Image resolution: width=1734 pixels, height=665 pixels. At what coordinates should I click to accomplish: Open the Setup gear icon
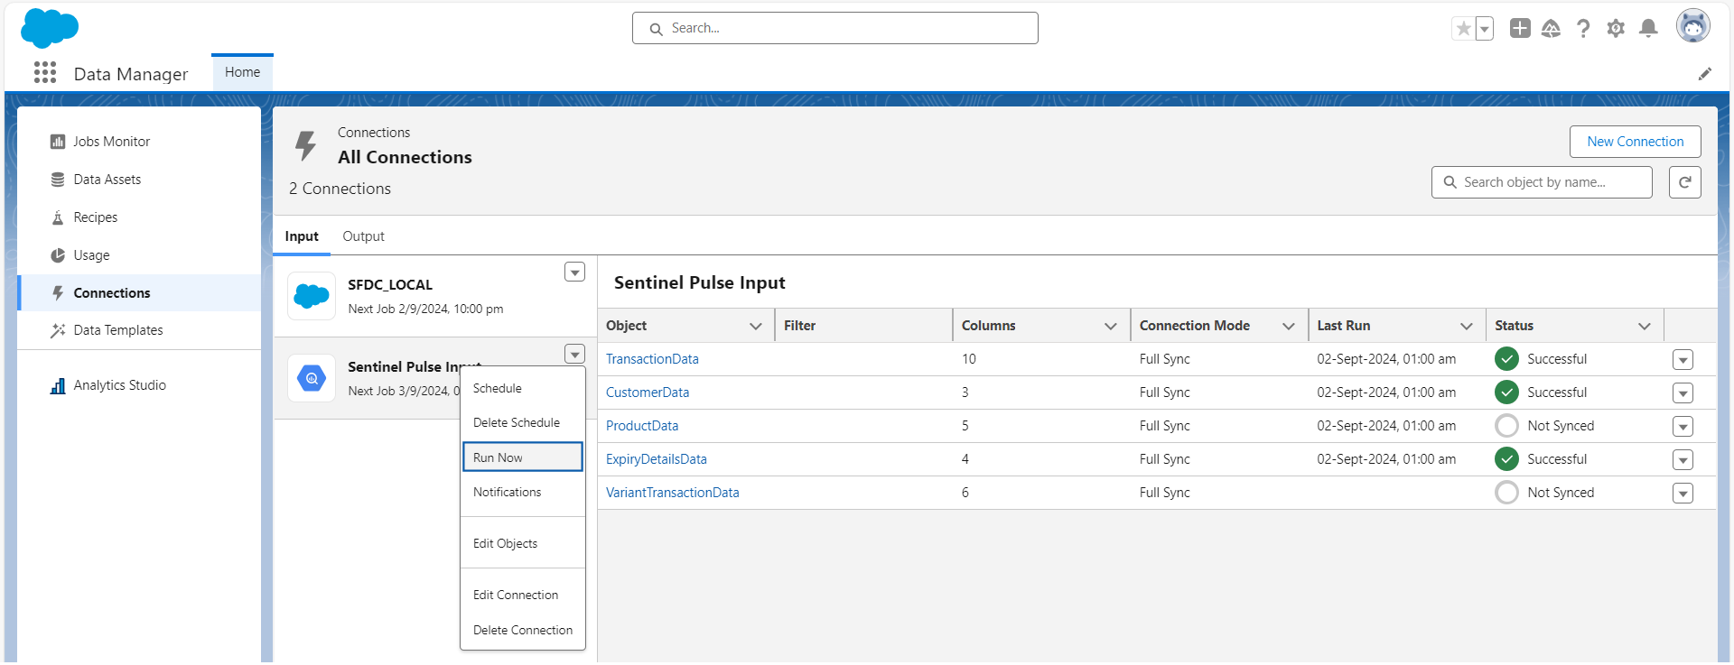1616,29
